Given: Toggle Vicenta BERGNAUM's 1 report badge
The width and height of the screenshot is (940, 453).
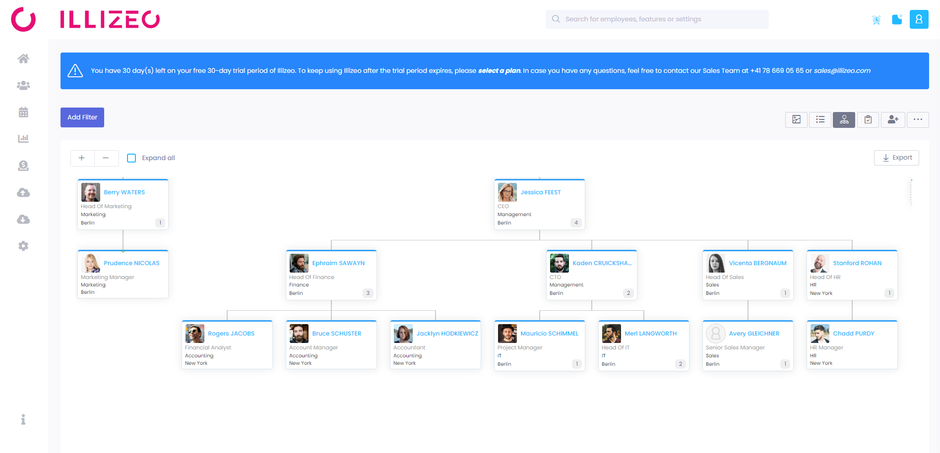Looking at the screenshot, I should pos(785,293).
